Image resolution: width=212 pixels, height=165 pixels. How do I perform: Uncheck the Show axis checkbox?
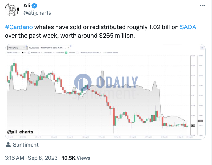click(66, 53)
